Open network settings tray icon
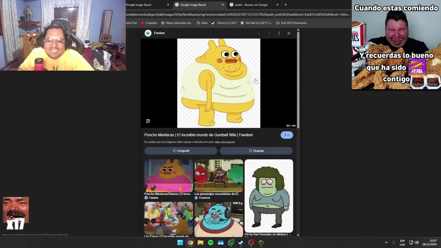 click(x=411, y=242)
